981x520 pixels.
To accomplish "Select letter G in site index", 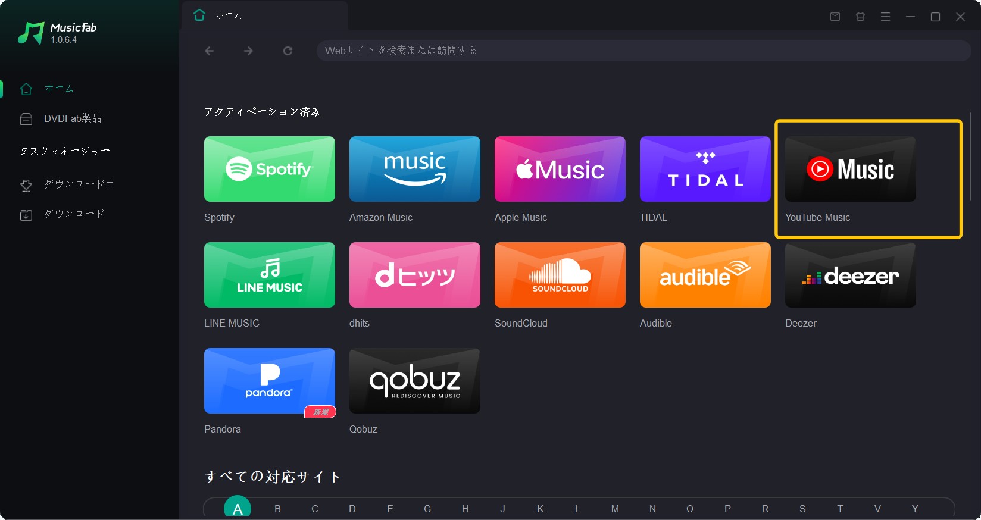I will [427, 509].
